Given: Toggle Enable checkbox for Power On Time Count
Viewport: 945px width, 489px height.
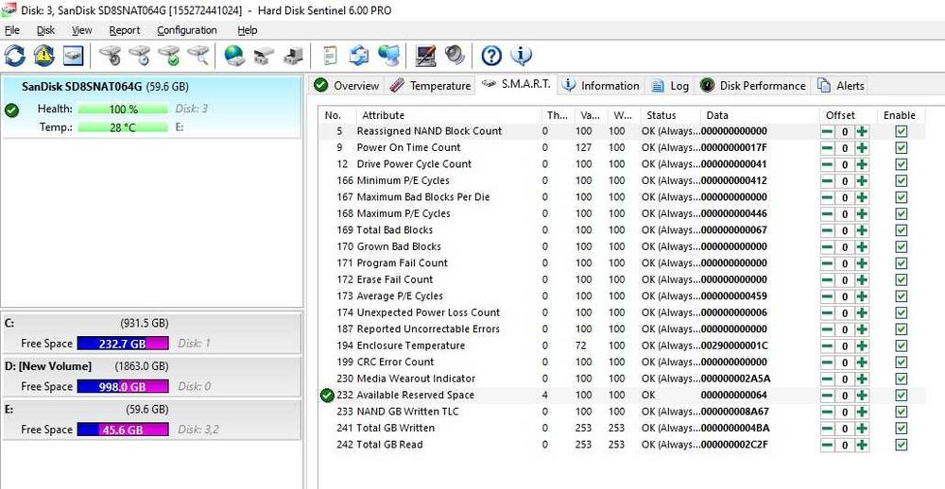Looking at the screenshot, I should click(901, 147).
